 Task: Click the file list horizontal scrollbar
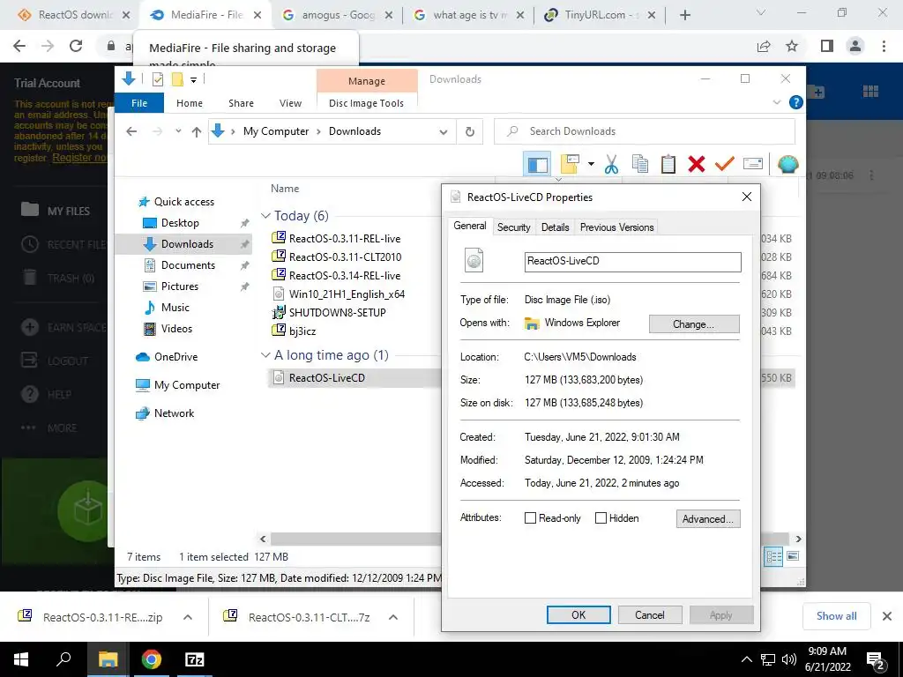(530, 539)
